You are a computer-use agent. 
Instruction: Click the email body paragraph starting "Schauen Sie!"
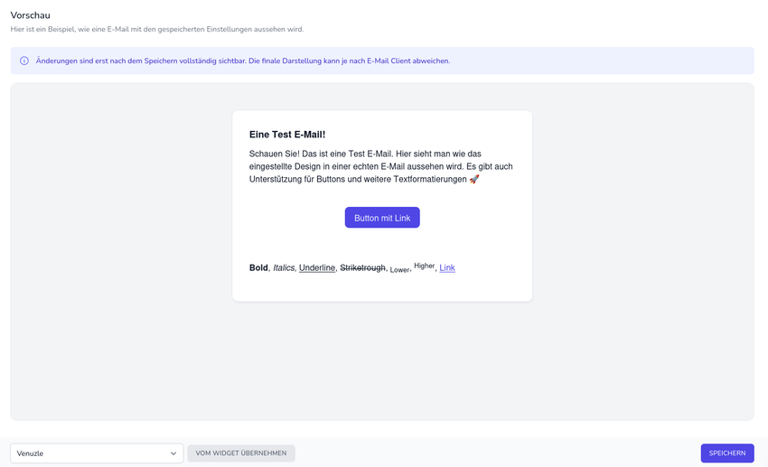tap(381, 166)
